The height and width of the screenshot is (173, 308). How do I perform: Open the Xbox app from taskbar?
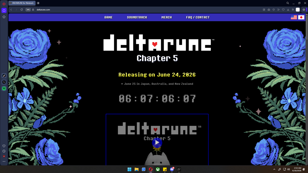[x=158, y=169]
